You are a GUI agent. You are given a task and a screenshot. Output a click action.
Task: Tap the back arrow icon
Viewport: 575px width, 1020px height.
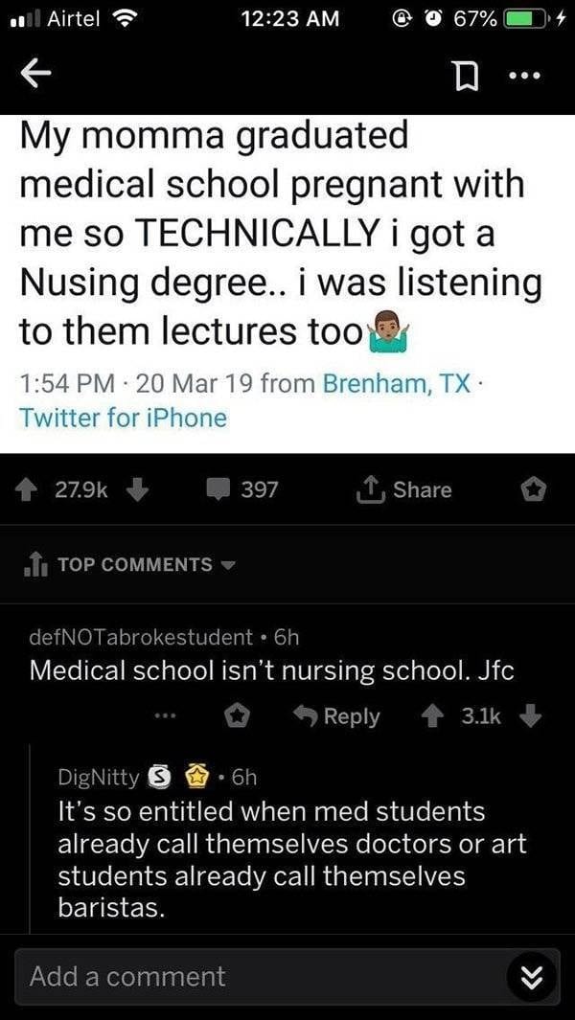coord(35,74)
